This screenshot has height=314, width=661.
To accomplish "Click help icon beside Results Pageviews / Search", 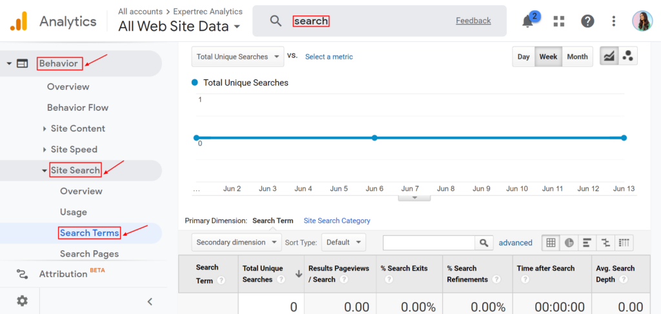I will (344, 279).
